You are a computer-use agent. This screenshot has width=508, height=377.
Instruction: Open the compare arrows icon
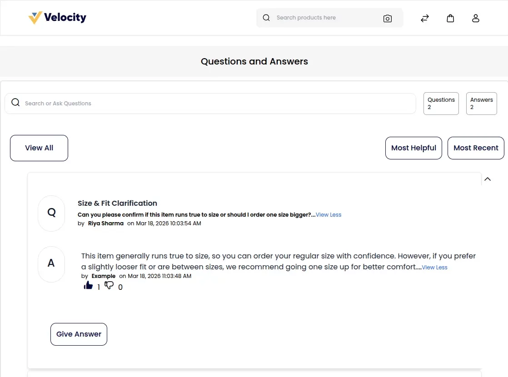(x=425, y=18)
